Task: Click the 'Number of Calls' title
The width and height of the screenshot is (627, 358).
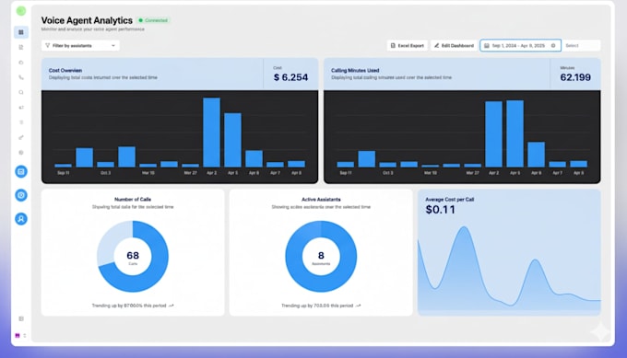Action: point(133,199)
